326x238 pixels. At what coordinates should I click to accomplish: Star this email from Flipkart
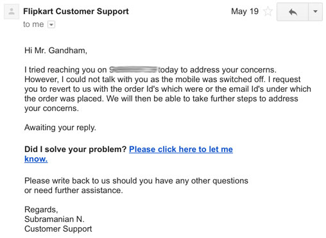pyautogui.click(x=268, y=11)
